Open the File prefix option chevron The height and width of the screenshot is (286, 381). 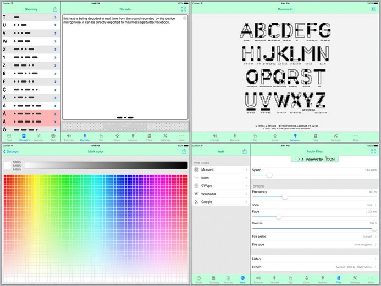click(376, 236)
